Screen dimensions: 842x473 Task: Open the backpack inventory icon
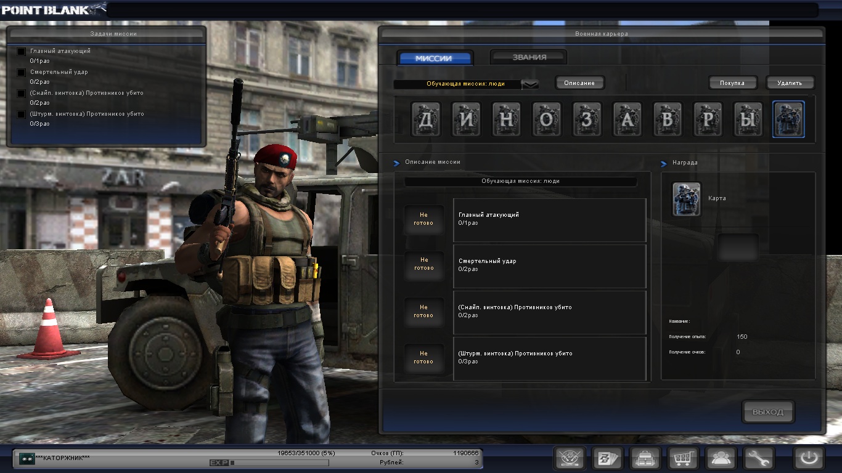tap(645, 458)
